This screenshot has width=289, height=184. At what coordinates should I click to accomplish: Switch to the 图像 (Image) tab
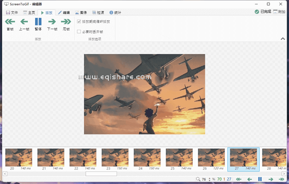coord(81,12)
